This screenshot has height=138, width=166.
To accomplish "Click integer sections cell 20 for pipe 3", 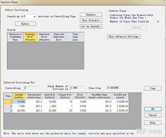I will tap(65, 111).
